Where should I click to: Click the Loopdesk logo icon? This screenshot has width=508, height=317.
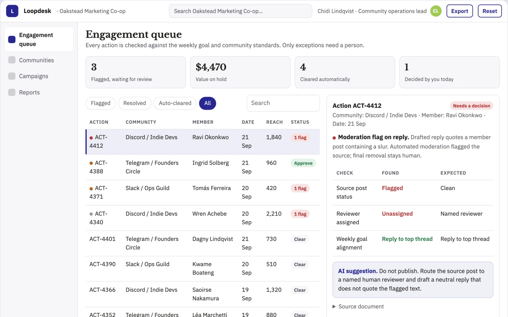tap(12, 11)
